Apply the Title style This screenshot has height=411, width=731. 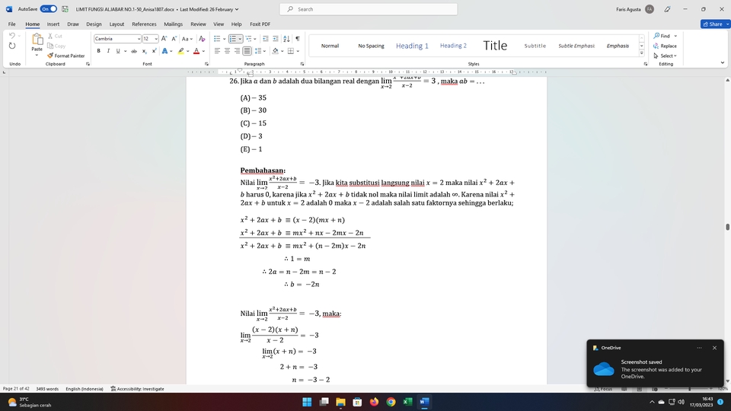495,46
